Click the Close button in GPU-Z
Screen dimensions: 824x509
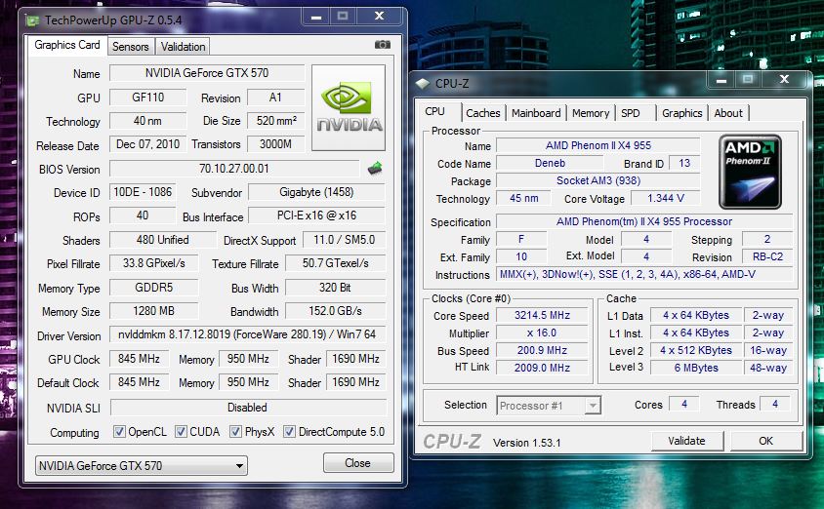(358, 463)
